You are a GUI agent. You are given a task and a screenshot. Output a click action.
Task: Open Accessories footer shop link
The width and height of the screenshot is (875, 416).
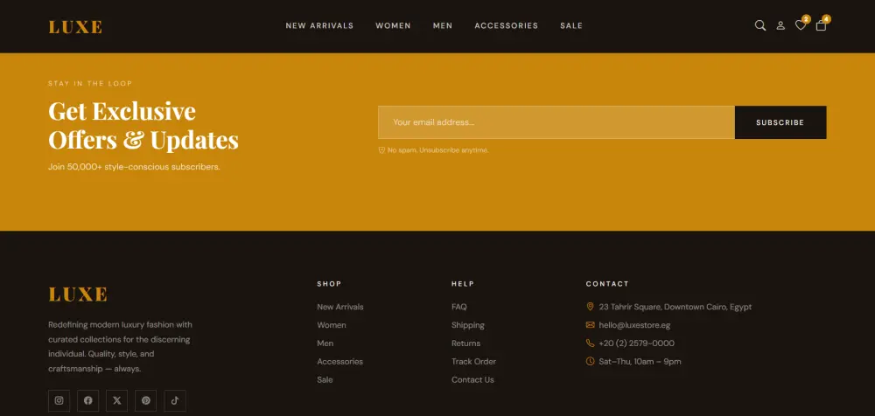click(x=339, y=361)
